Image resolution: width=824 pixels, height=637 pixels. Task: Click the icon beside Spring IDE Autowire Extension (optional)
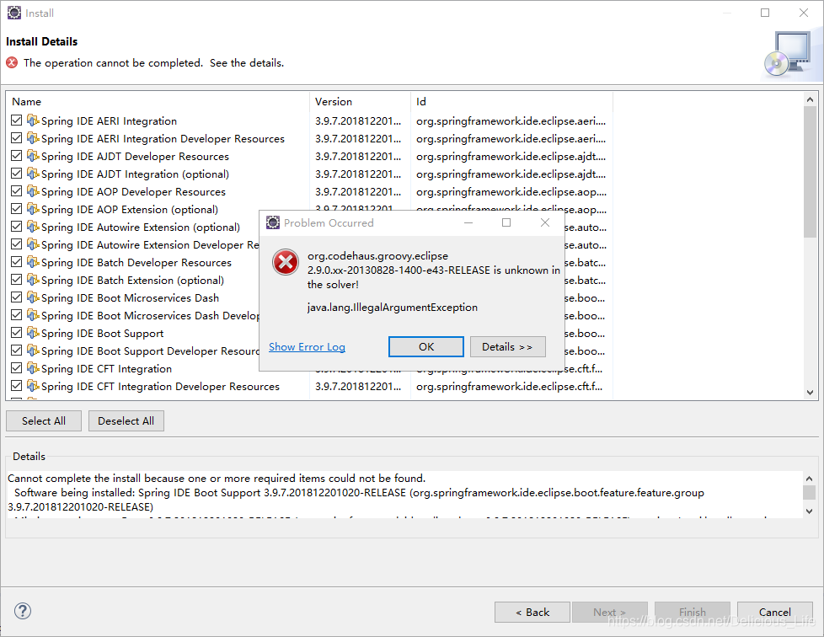(33, 227)
